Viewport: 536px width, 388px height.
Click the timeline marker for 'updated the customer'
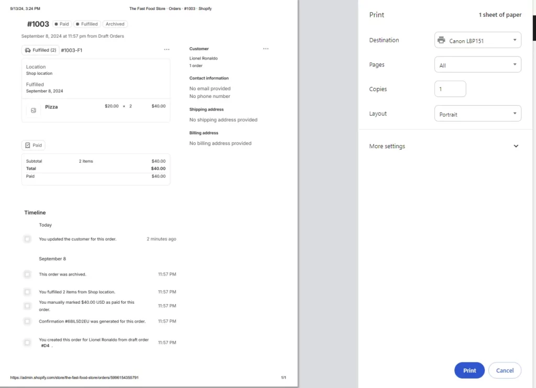point(27,239)
